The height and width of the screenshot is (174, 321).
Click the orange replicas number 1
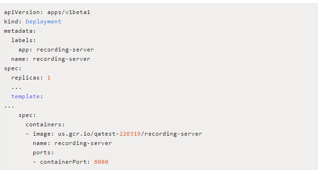(49, 78)
